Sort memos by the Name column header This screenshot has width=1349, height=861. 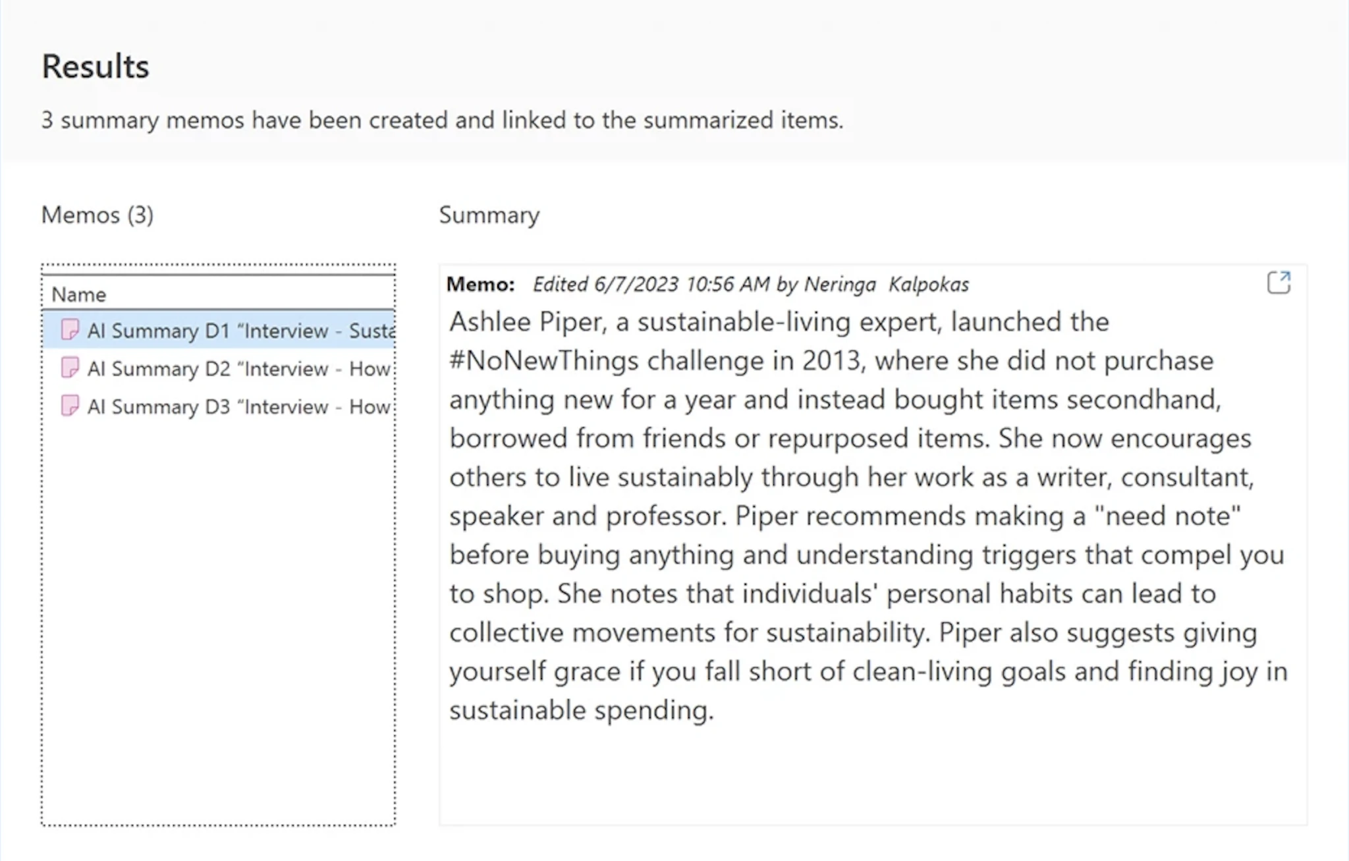click(79, 294)
